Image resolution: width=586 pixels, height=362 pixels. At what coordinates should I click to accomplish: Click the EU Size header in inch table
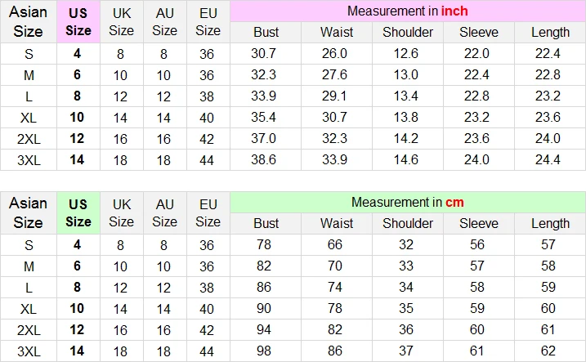208,22
